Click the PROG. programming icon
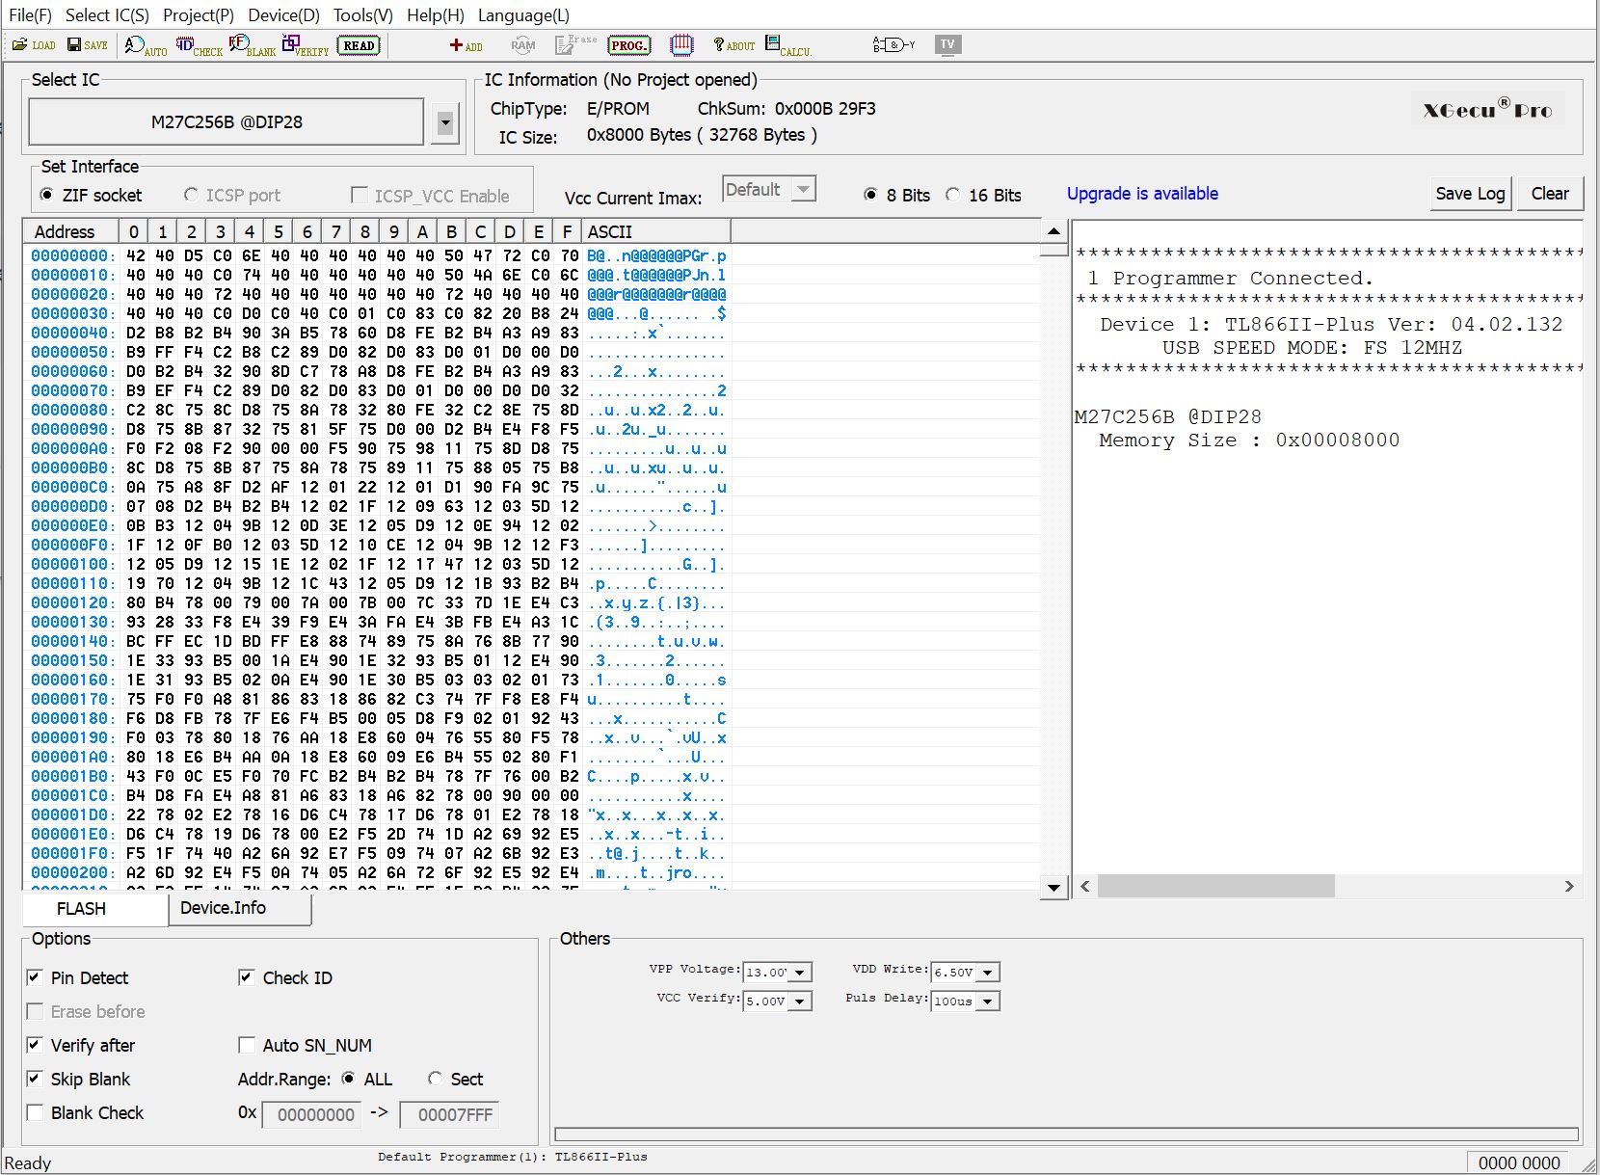The width and height of the screenshot is (1600, 1175). [x=628, y=45]
